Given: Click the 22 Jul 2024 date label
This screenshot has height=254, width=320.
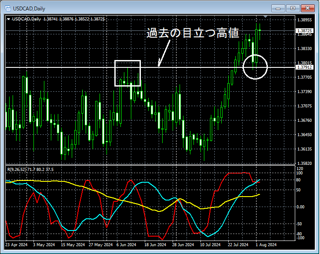Looking at the screenshot, I should coord(238,244).
